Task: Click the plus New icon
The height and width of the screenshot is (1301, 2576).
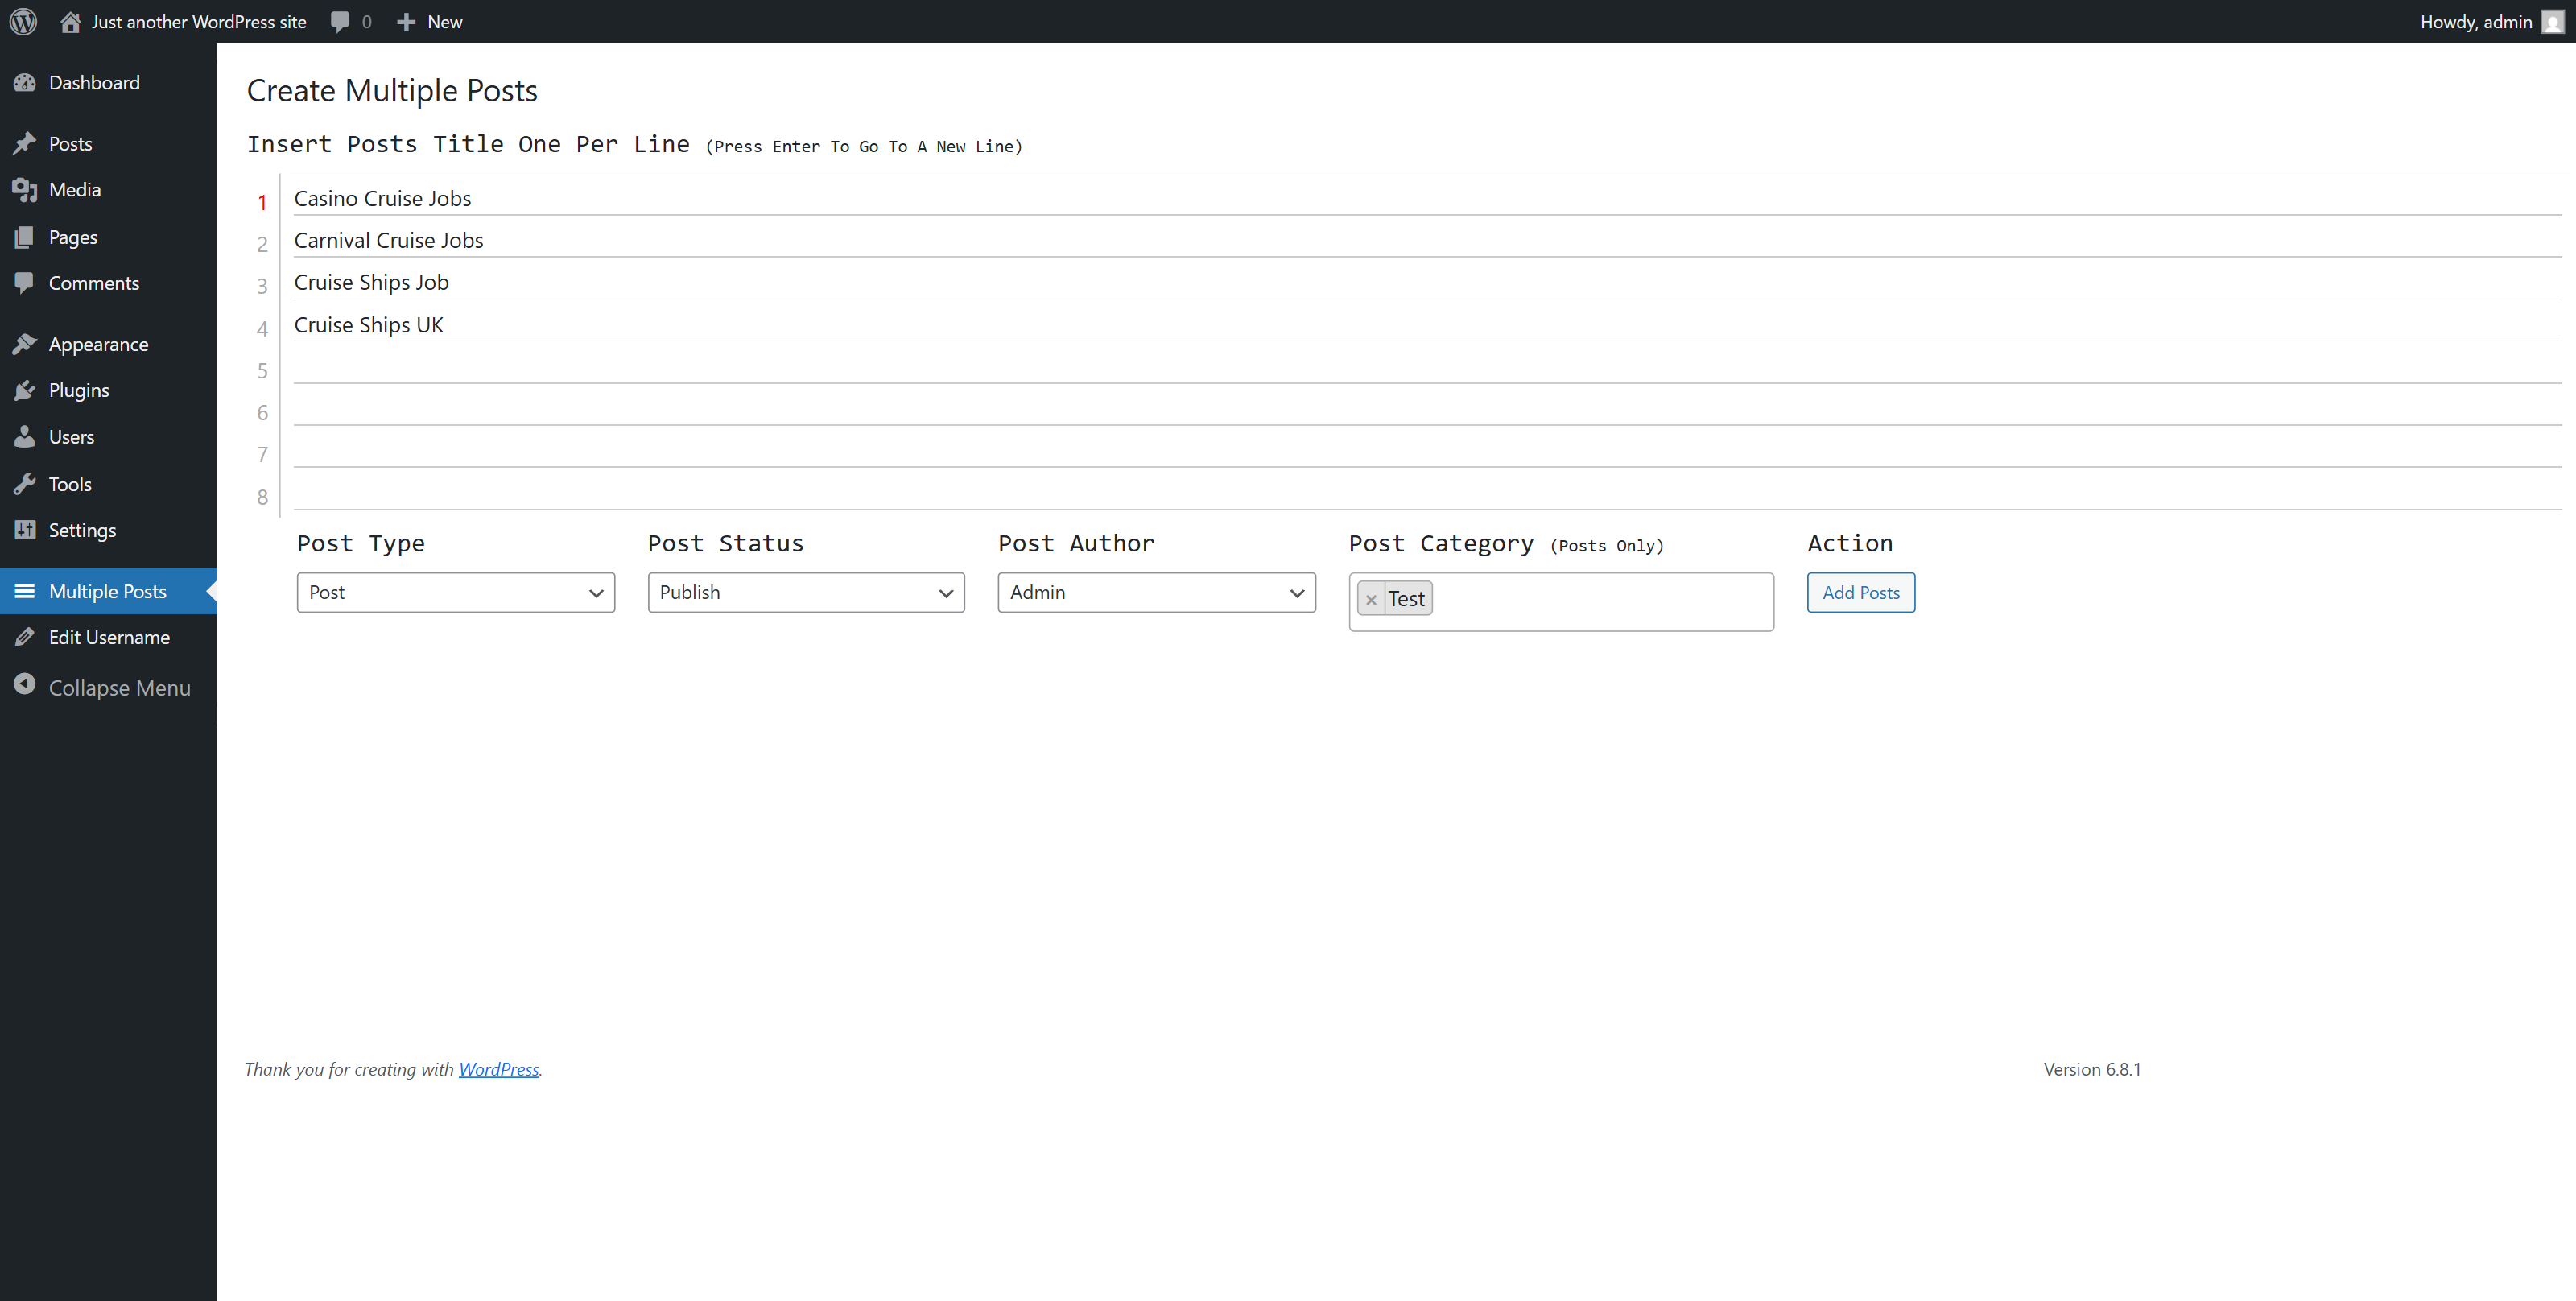Action: [406, 22]
